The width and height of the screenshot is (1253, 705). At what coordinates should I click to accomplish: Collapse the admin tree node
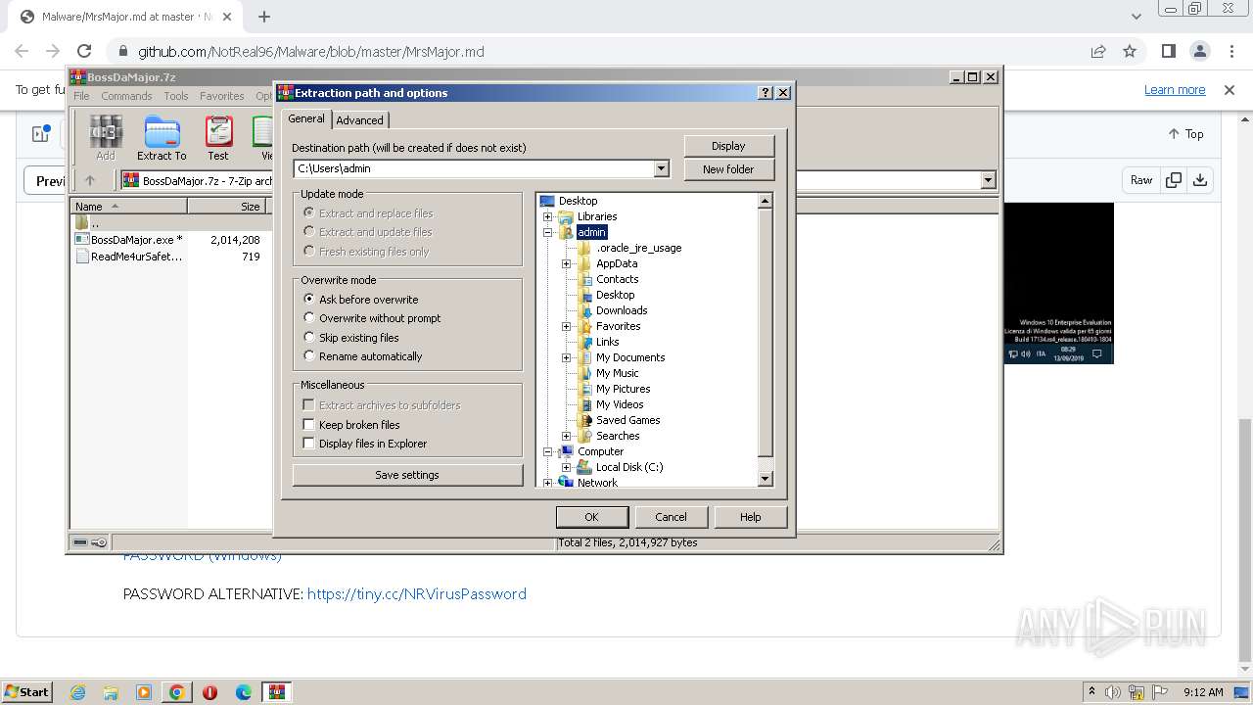tap(548, 232)
